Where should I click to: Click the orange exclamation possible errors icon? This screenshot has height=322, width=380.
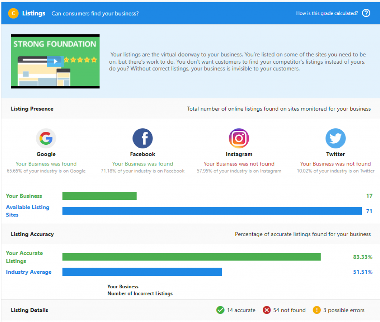click(x=317, y=310)
